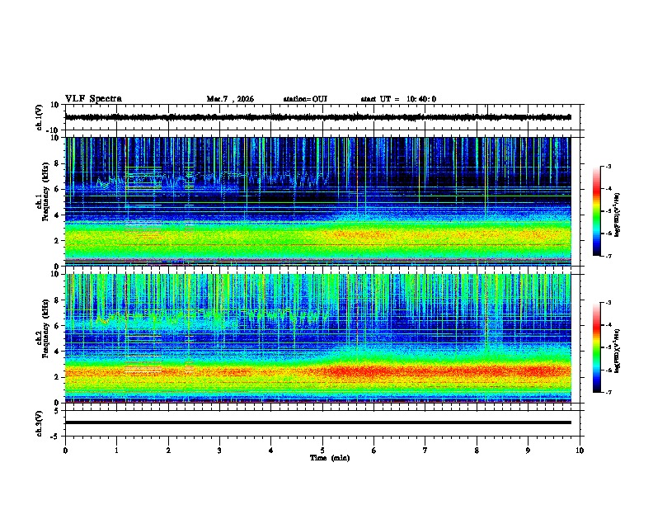Select the "start UT = 10:40:0" header text

[x=398, y=99]
